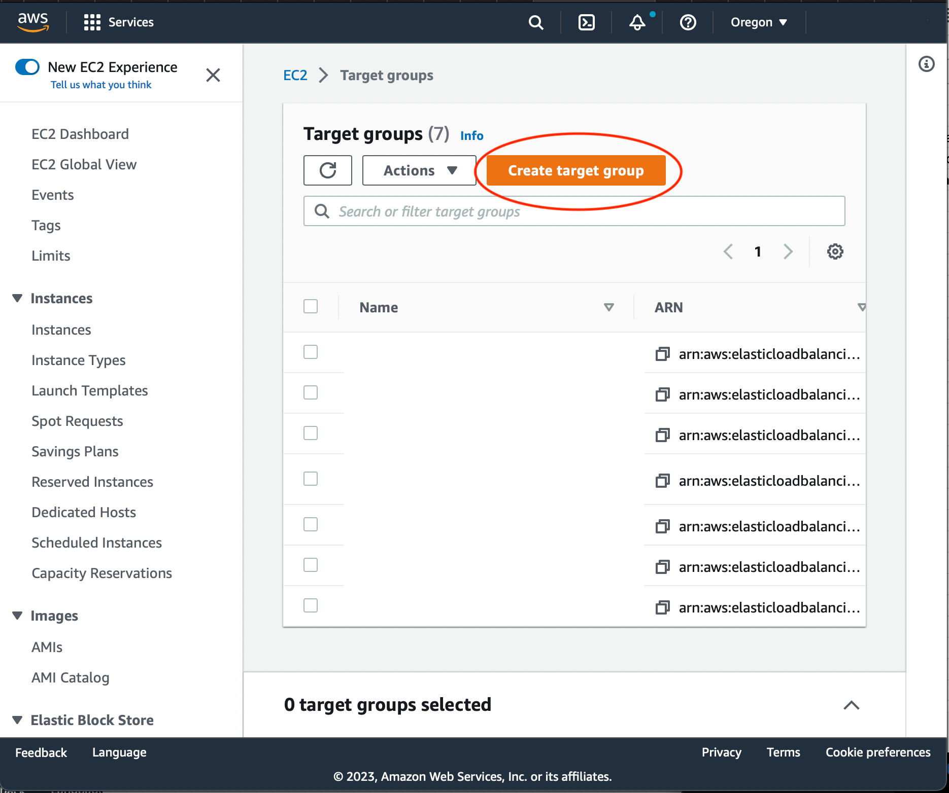Open table preferences gear icon
The height and width of the screenshot is (793, 949).
(x=835, y=251)
